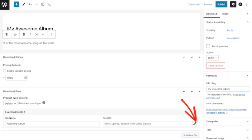Image resolution: width=252 pixels, height=140 pixels.
Task: Select the pencil Tools icon
Action: [x=24, y=4]
